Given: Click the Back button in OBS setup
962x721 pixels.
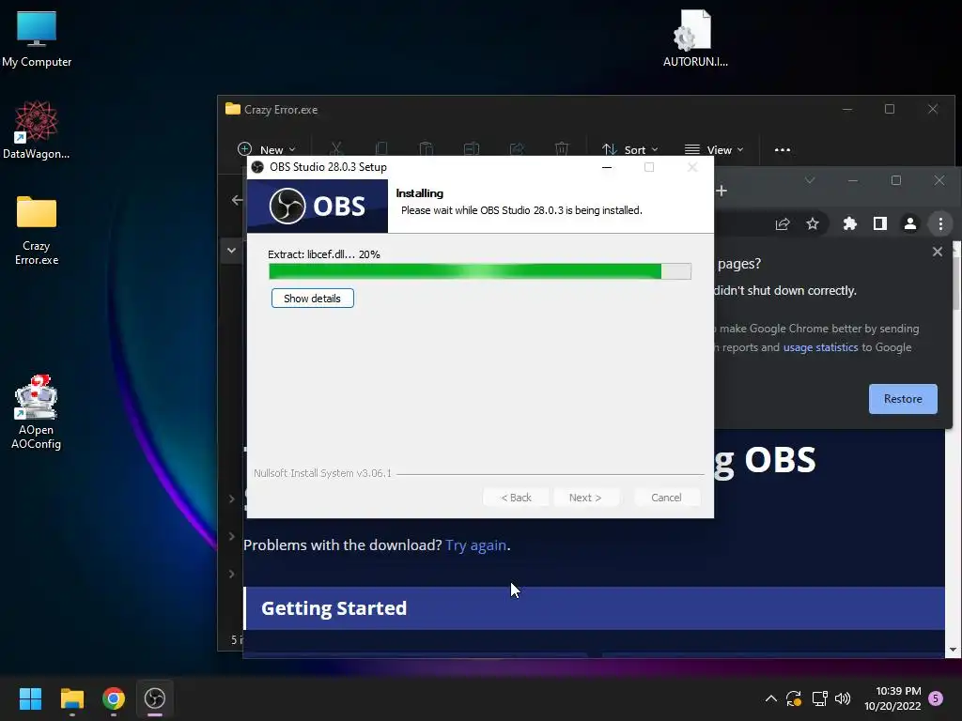Looking at the screenshot, I should pyautogui.click(x=516, y=498).
